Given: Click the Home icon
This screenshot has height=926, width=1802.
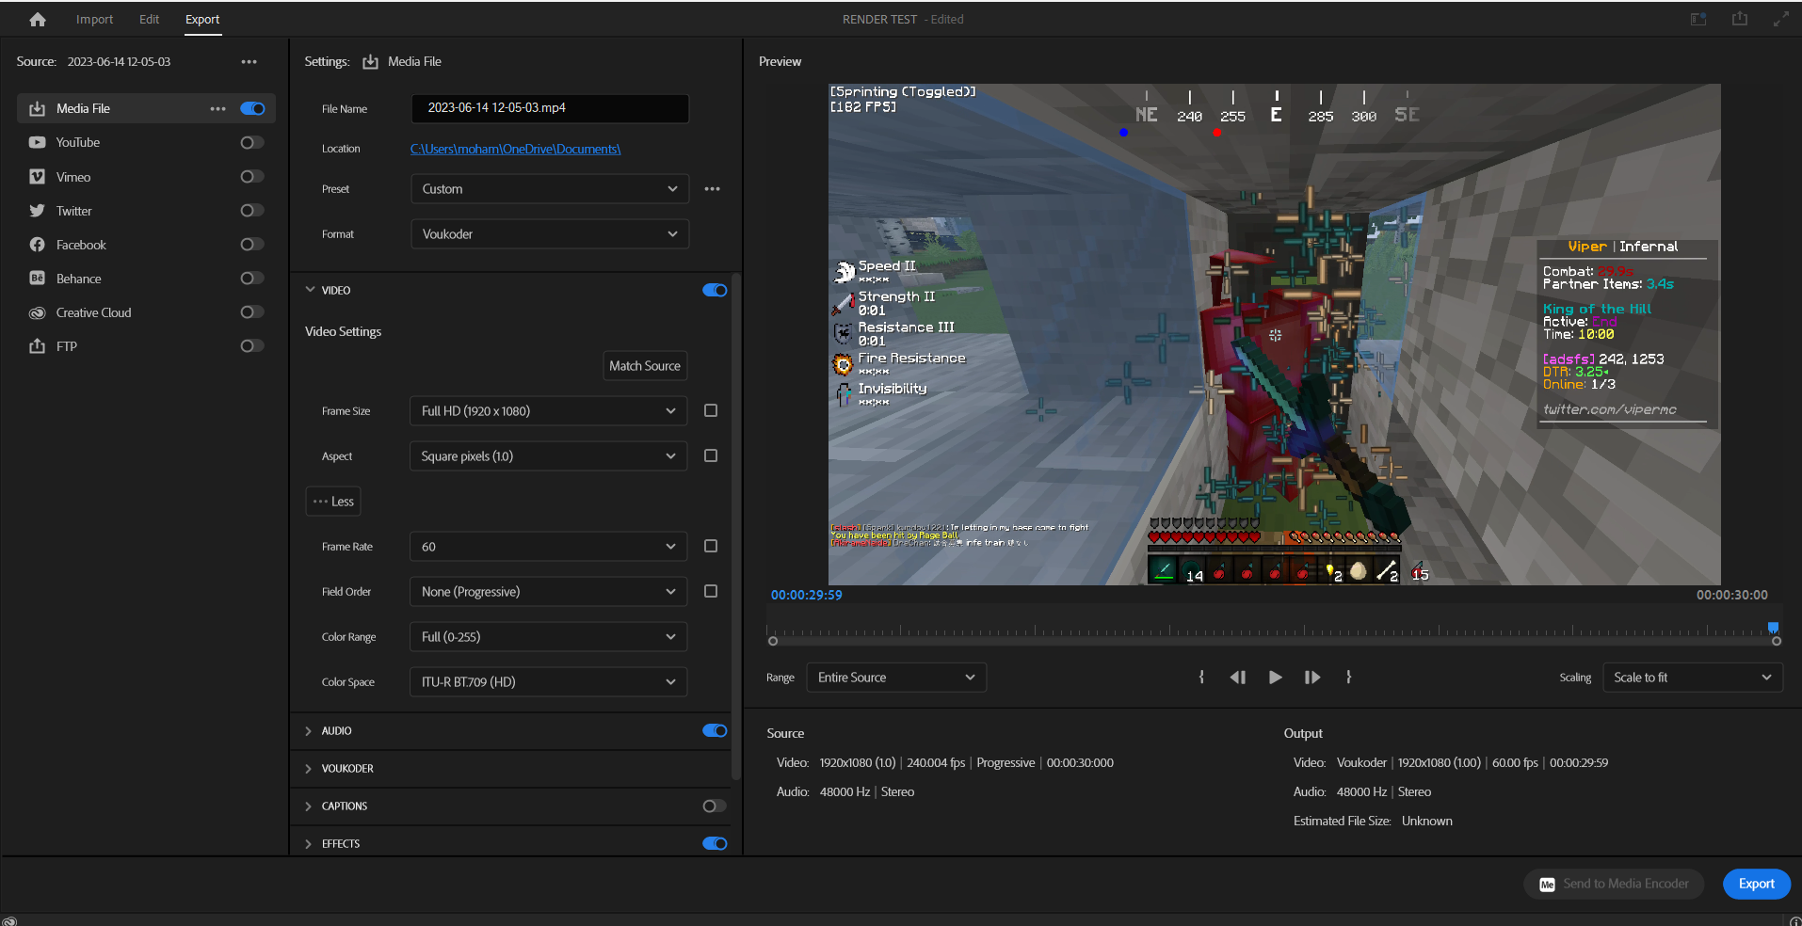Looking at the screenshot, I should [x=38, y=19].
